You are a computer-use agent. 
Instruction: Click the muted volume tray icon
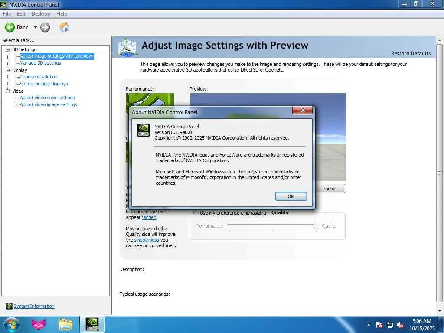coord(400,325)
